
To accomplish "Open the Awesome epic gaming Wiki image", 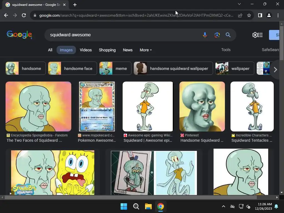I will point(148,106).
